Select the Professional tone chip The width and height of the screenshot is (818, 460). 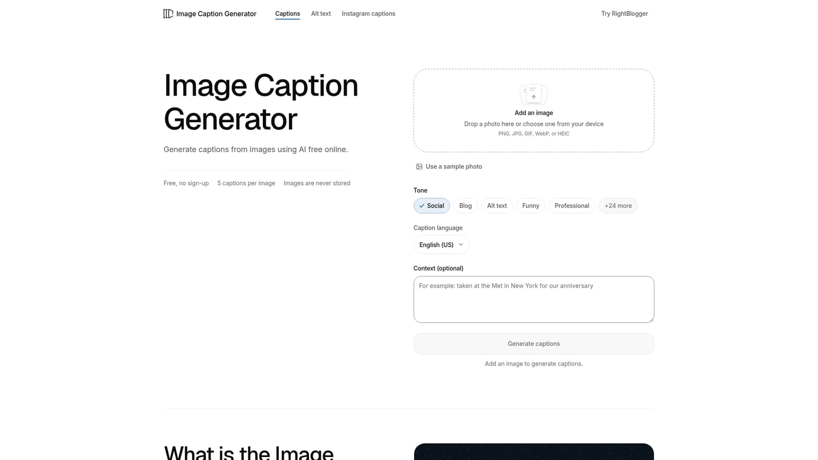pyautogui.click(x=572, y=206)
